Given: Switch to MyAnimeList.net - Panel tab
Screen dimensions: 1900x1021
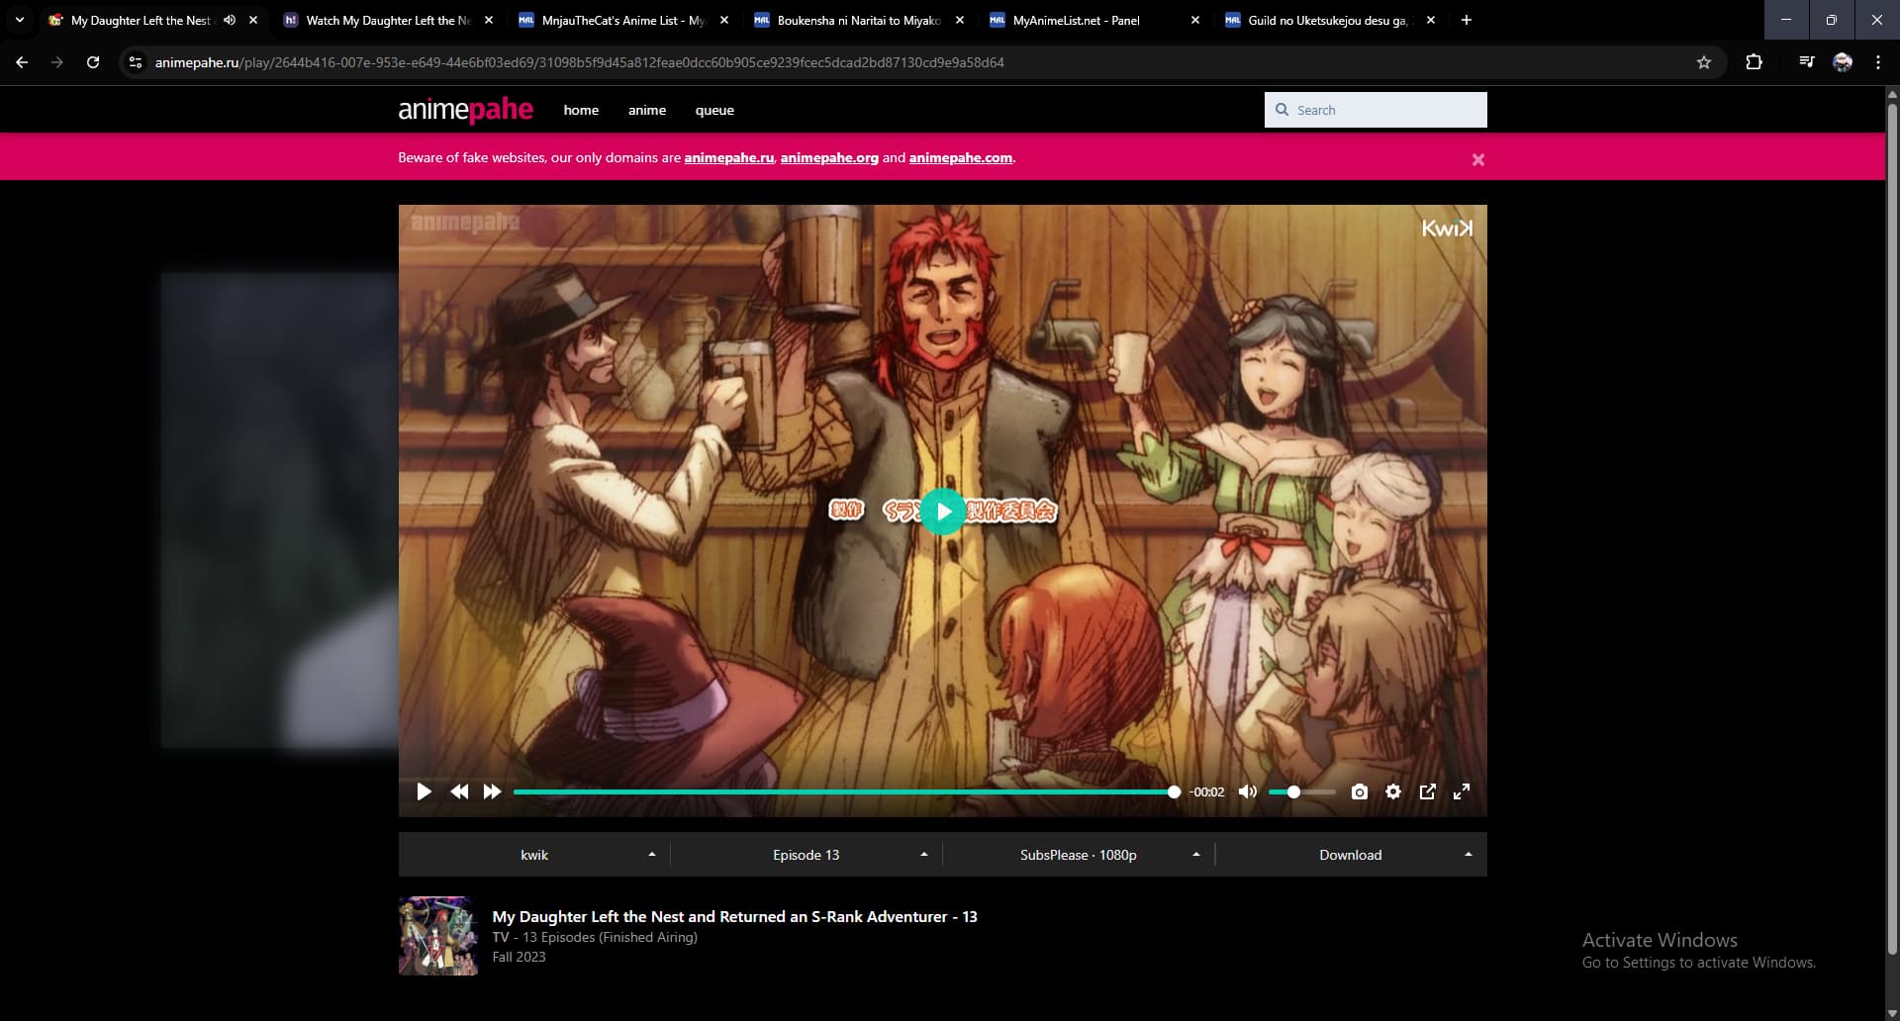Looking at the screenshot, I should click(1076, 20).
